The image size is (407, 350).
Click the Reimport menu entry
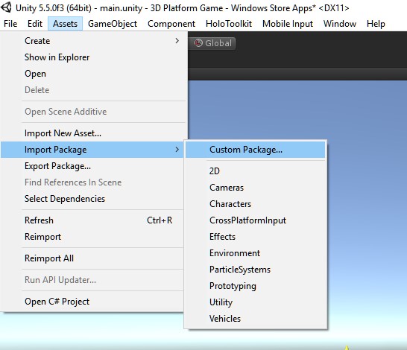92,237
